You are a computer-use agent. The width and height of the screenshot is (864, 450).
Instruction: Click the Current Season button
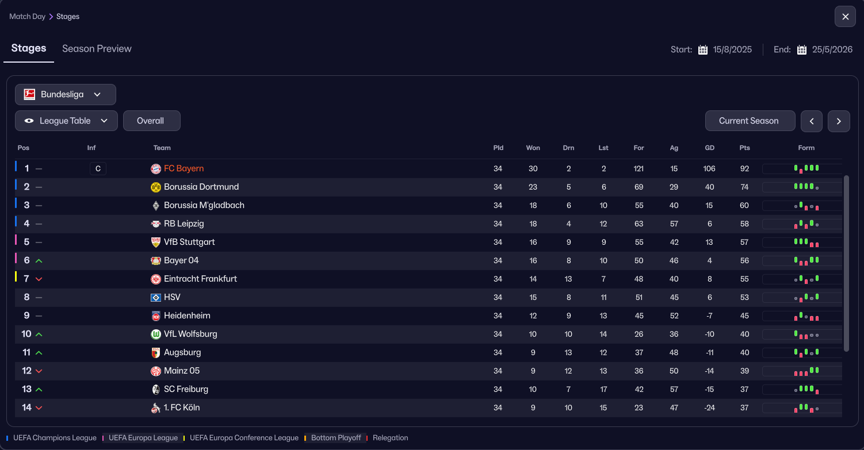750,121
